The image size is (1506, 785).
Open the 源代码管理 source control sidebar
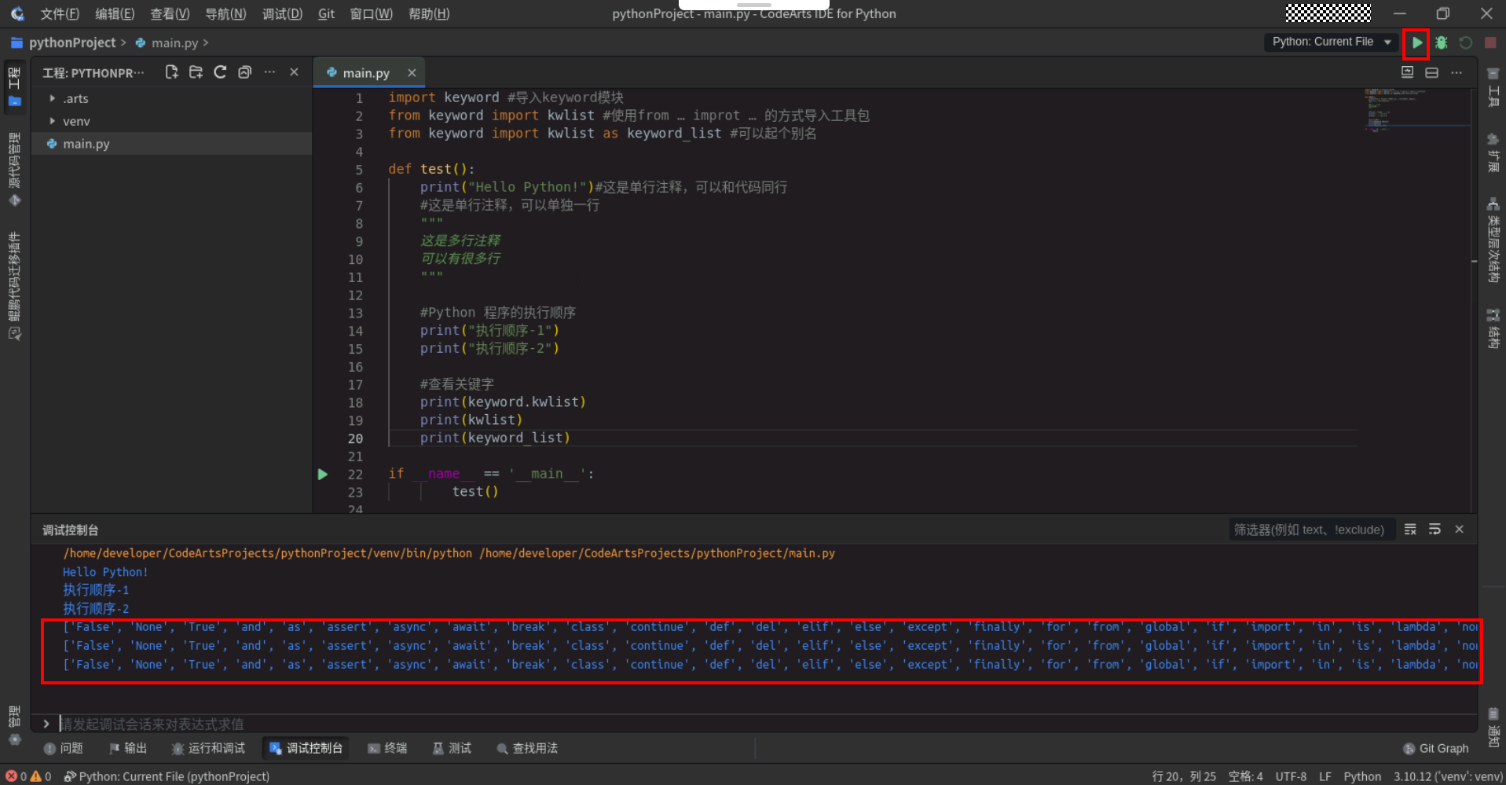coord(14,169)
